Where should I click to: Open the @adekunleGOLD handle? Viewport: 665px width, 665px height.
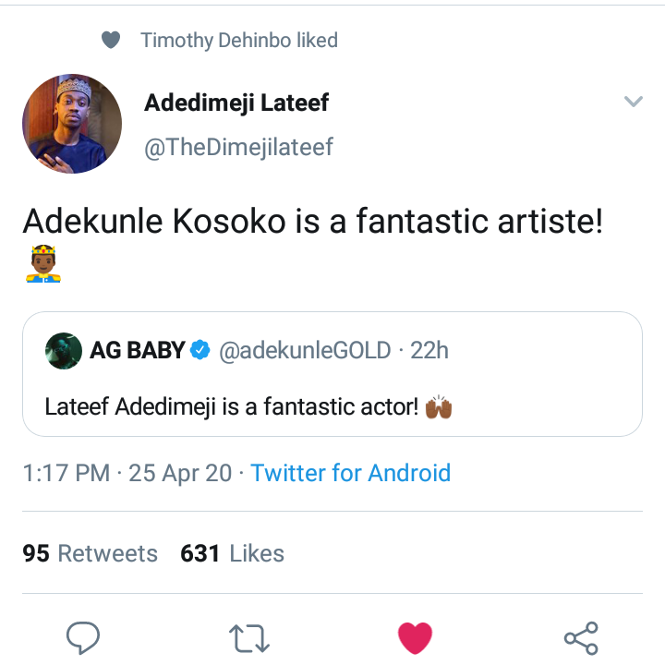[x=305, y=351]
